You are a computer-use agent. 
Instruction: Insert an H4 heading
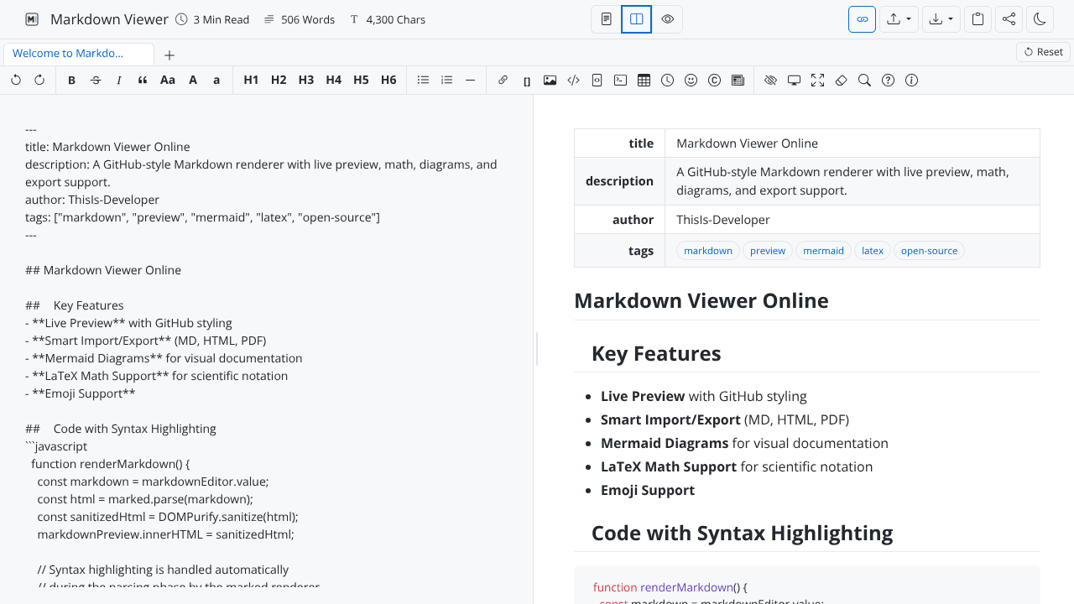334,81
